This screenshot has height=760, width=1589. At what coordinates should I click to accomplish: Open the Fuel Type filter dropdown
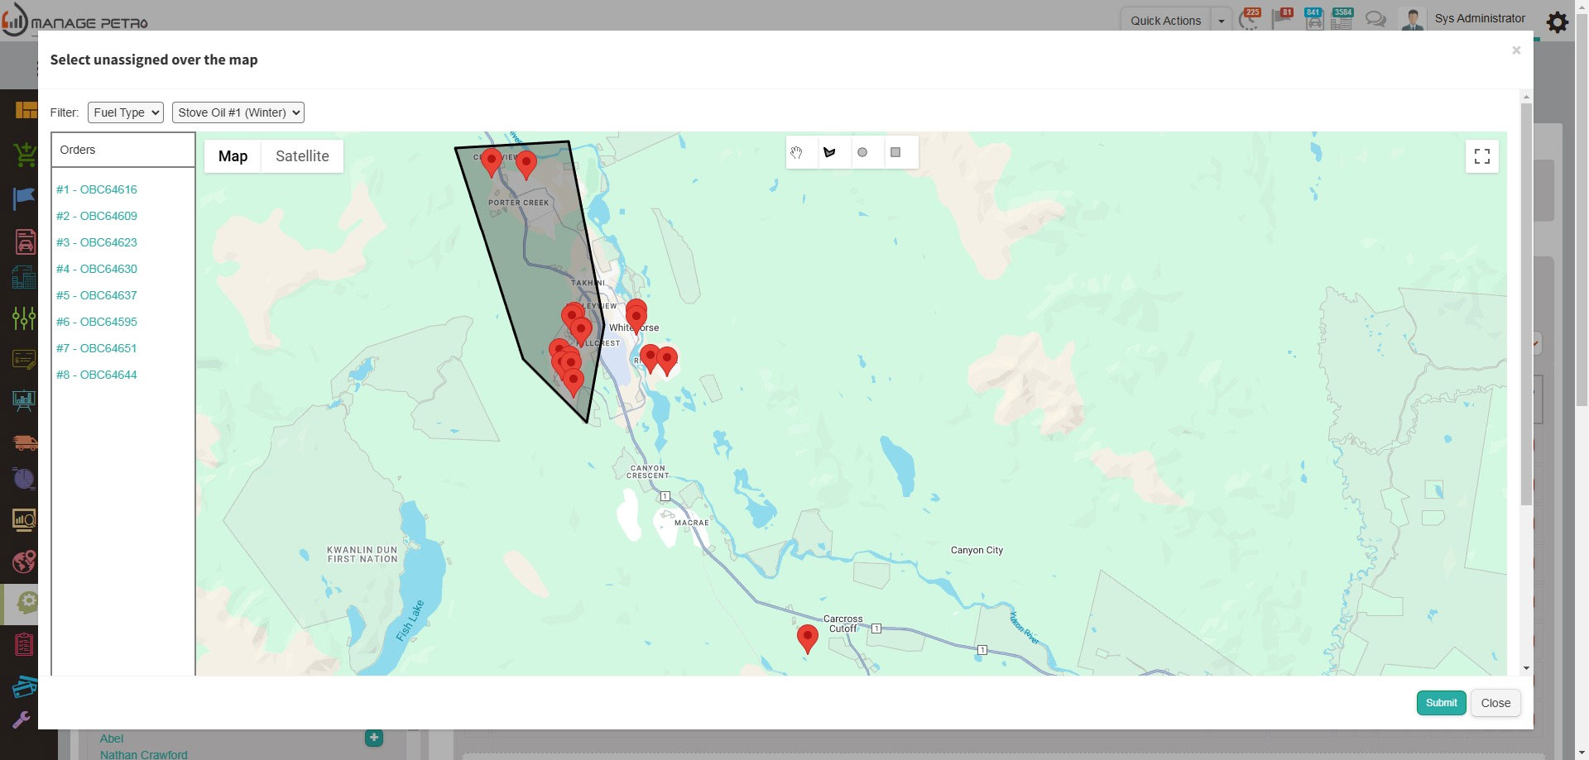click(x=125, y=112)
